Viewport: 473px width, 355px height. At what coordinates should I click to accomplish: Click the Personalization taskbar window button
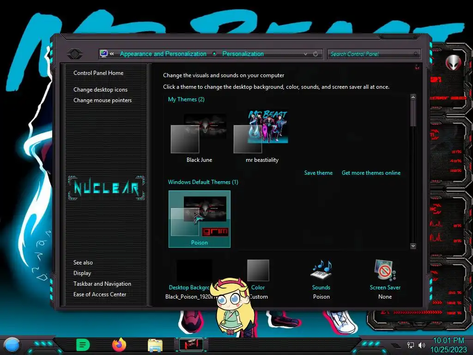click(x=191, y=344)
